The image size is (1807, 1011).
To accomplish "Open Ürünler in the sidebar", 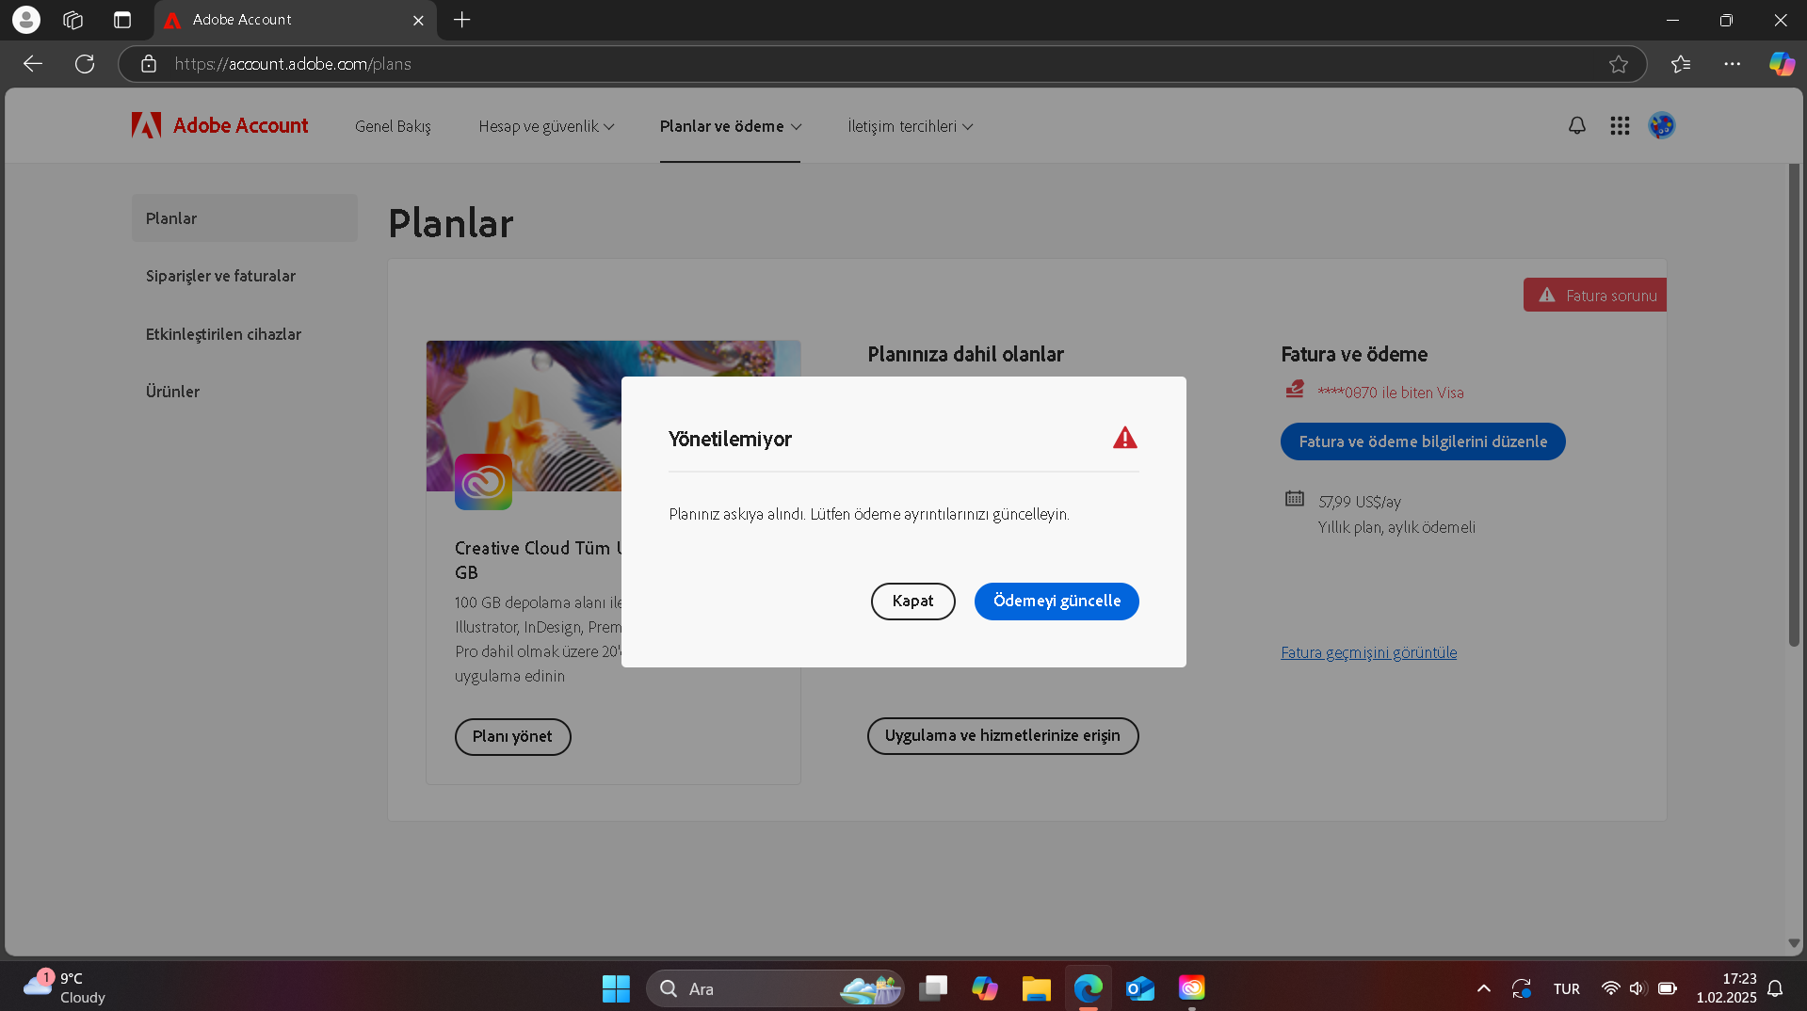I will [172, 392].
